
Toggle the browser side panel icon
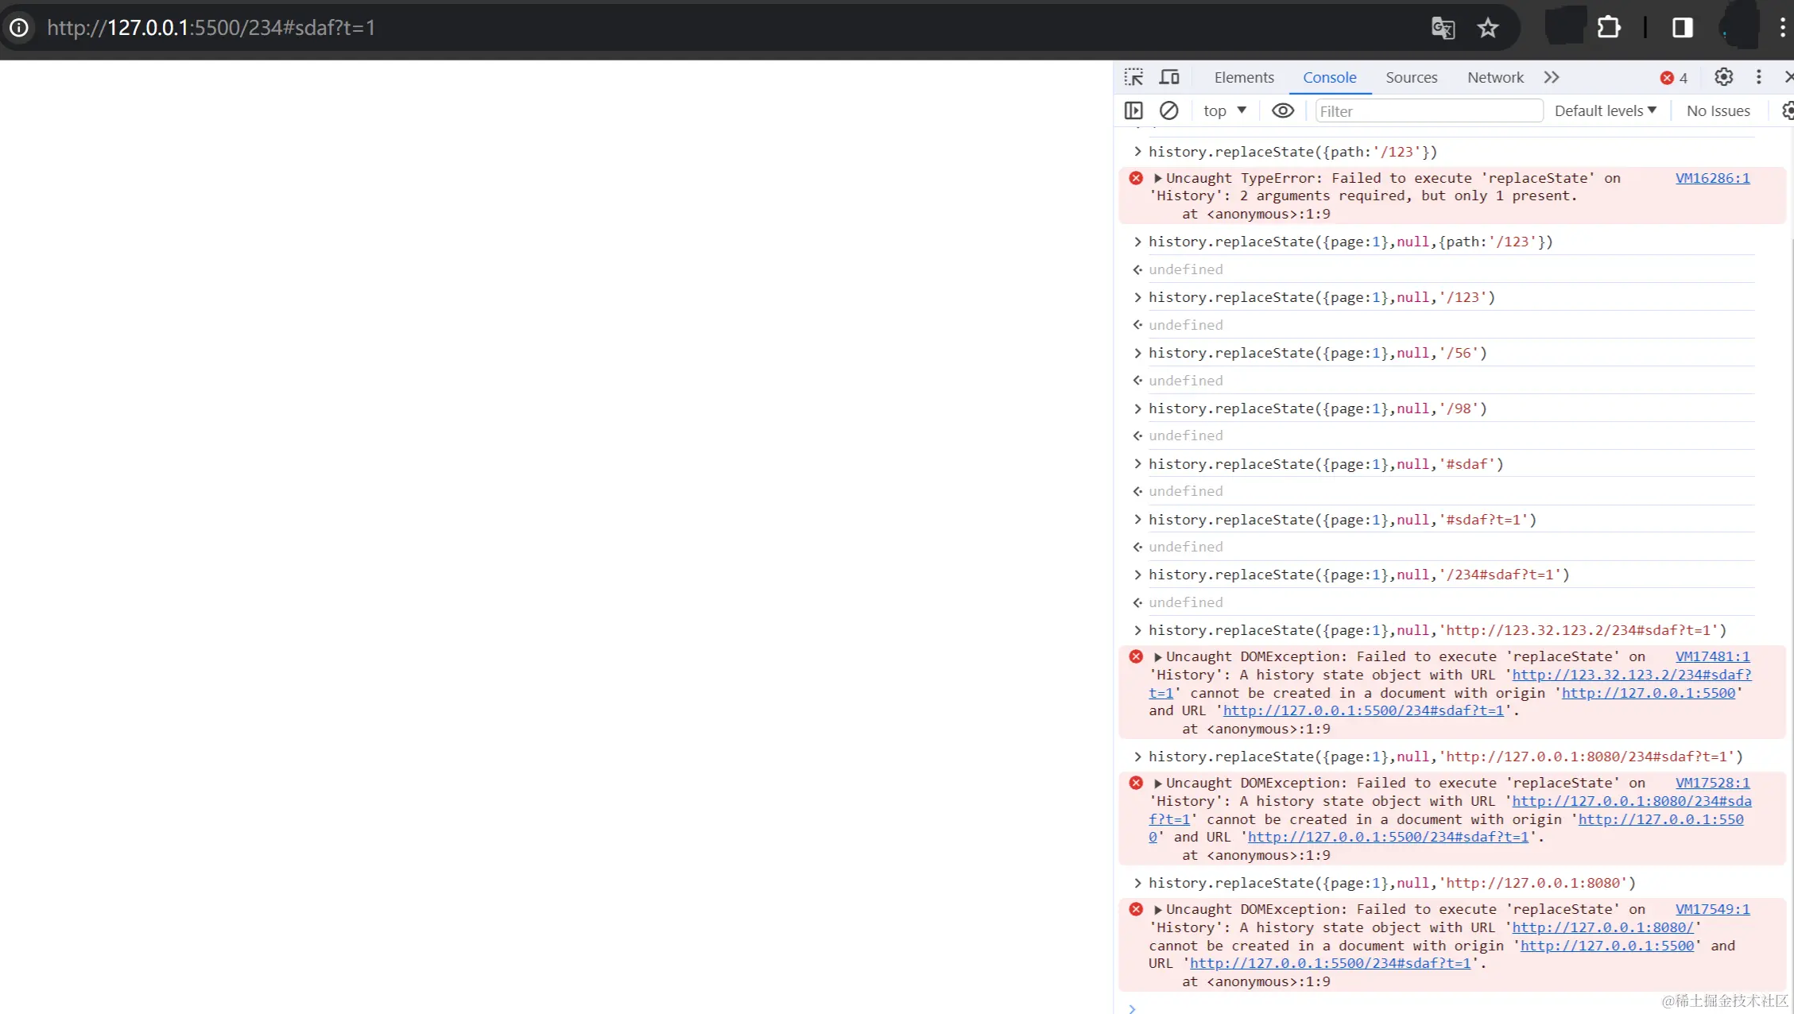[x=1682, y=28]
